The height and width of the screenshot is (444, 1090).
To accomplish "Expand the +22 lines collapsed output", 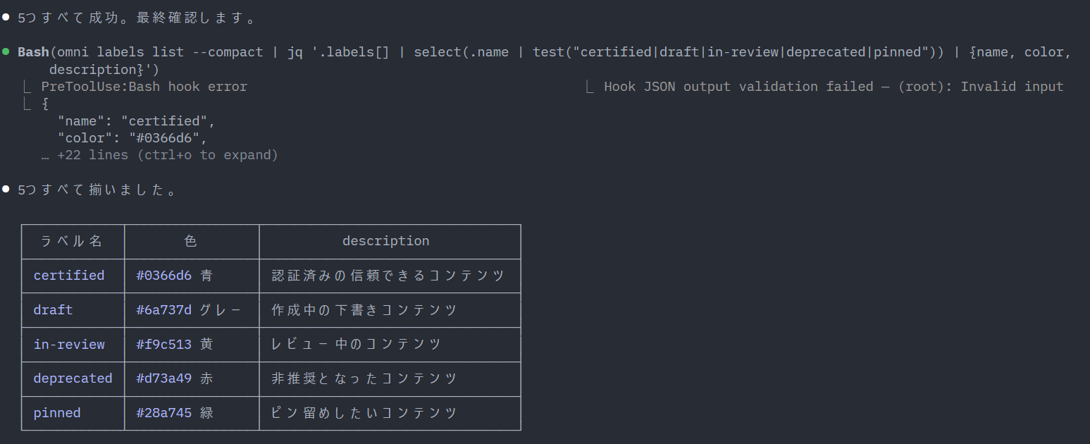I will tap(167, 155).
